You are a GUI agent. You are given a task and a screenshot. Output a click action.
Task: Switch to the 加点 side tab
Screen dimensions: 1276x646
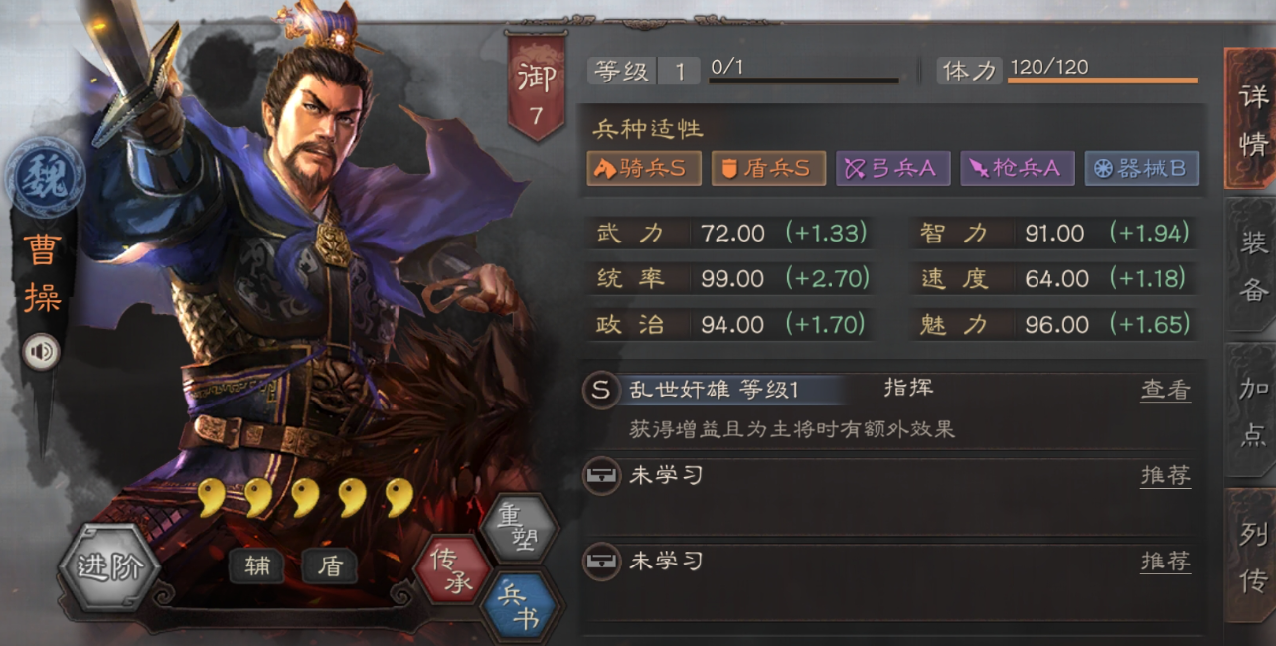pos(1251,410)
